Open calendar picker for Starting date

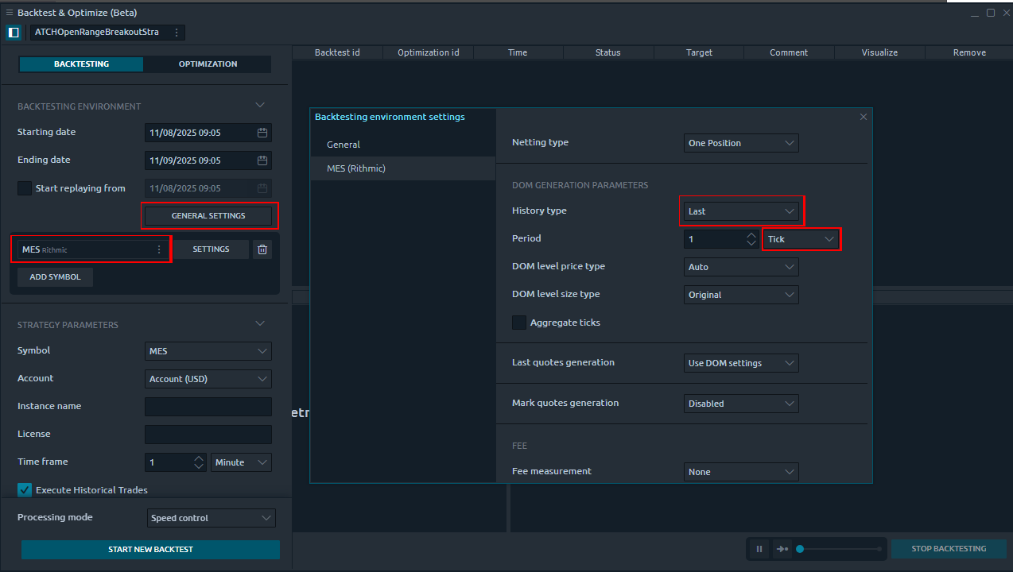pyautogui.click(x=262, y=133)
